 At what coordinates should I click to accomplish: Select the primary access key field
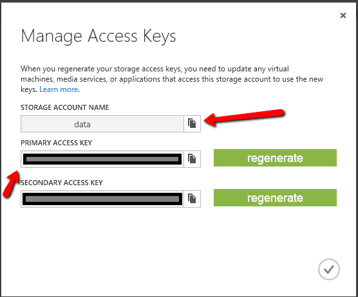(x=102, y=159)
